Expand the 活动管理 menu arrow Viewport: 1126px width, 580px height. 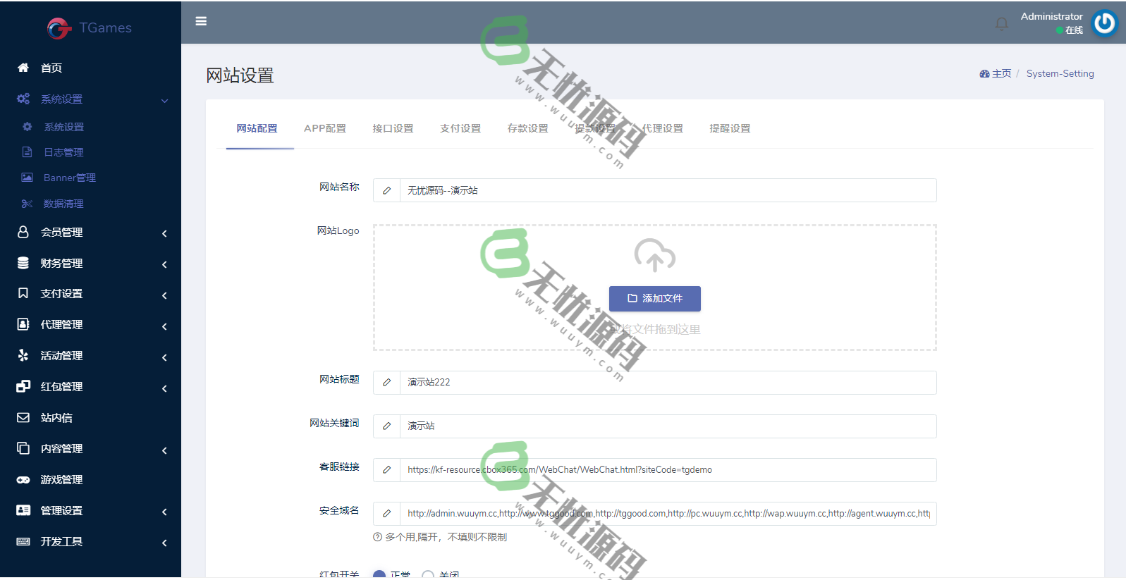point(164,357)
